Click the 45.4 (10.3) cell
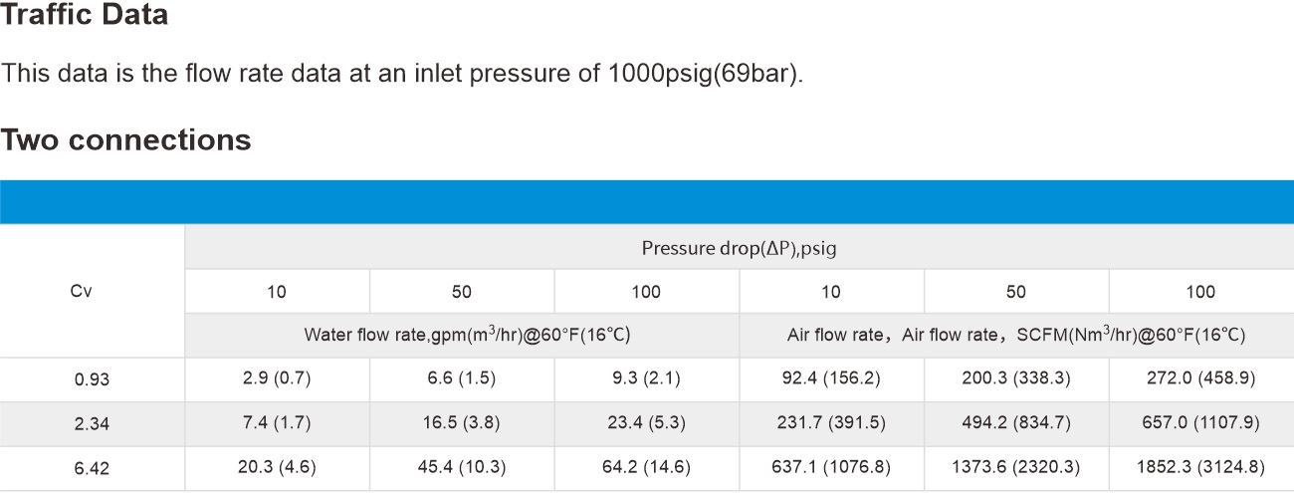1294x493 pixels. 462,467
